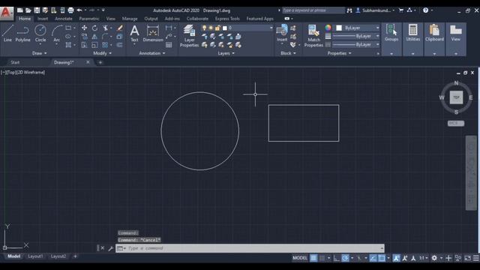The image size is (480, 270).
Task: Select the Line tool
Action: [7, 33]
